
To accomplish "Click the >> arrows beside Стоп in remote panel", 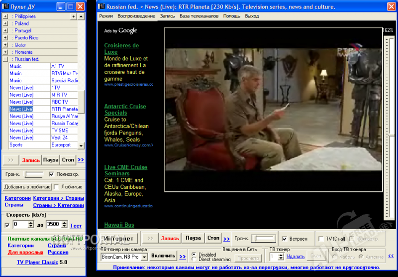I will (x=81, y=160).
